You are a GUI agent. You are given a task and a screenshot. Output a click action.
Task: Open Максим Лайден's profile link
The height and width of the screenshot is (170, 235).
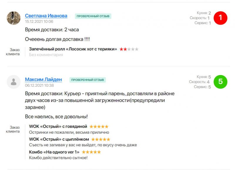tap(43, 79)
